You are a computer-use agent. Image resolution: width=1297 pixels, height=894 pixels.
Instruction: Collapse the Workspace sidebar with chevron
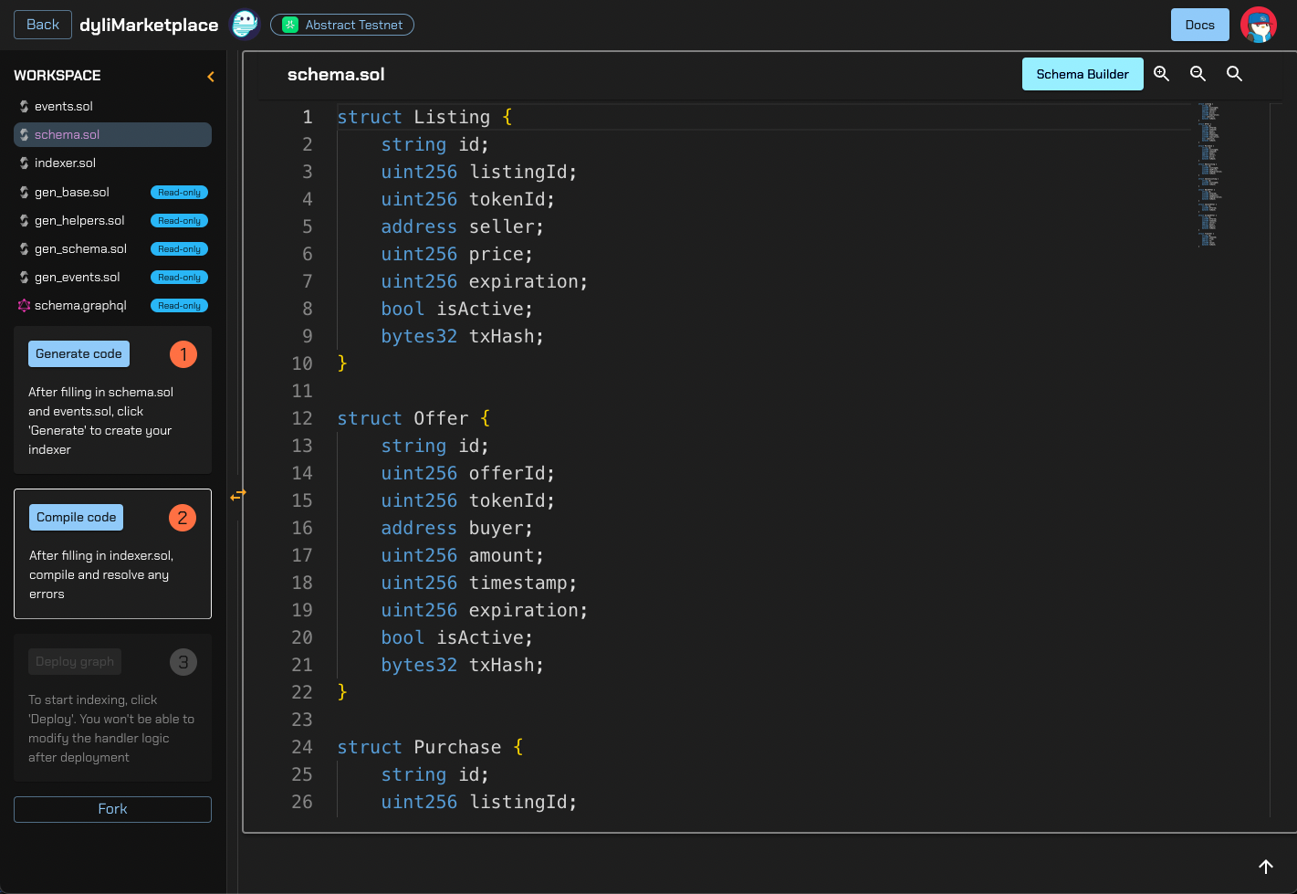(x=211, y=77)
